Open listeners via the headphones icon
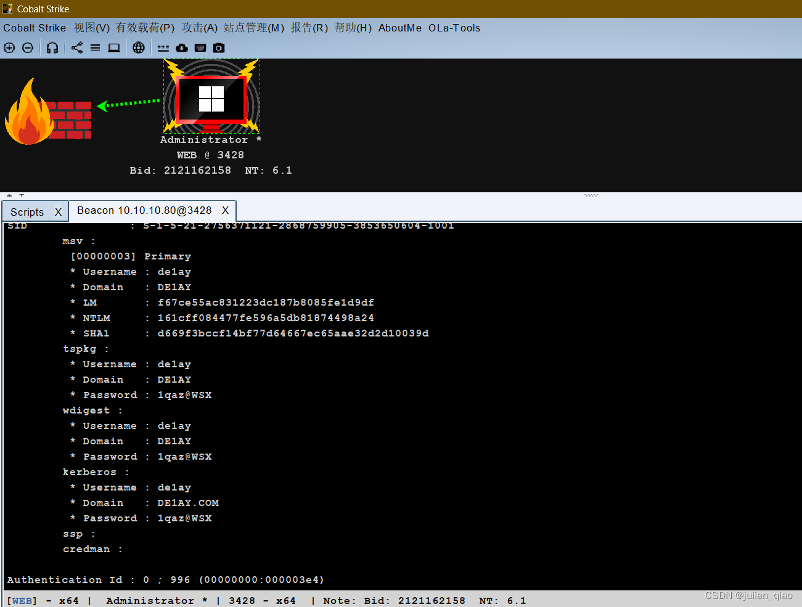 pyautogui.click(x=52, y=47)
